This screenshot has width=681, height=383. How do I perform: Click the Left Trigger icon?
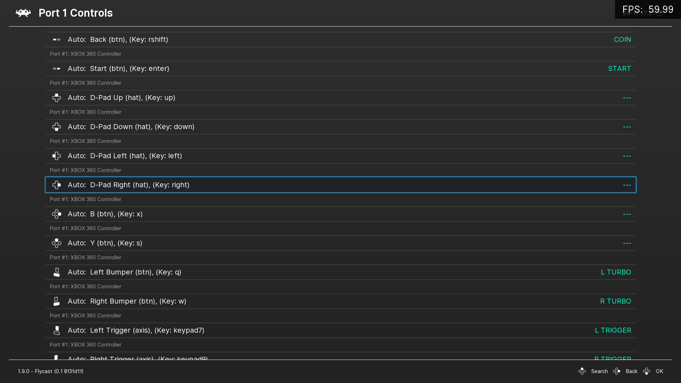pyautogui.click(x=57, y=330)
